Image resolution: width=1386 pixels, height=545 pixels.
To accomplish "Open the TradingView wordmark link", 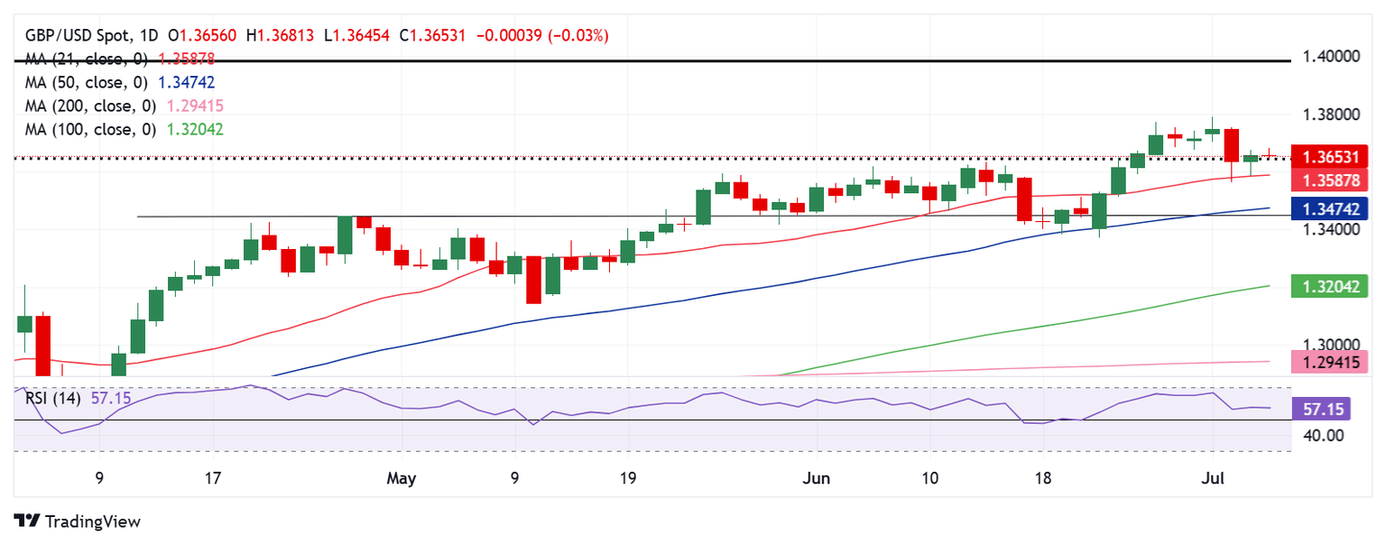I will click(92, 522).
